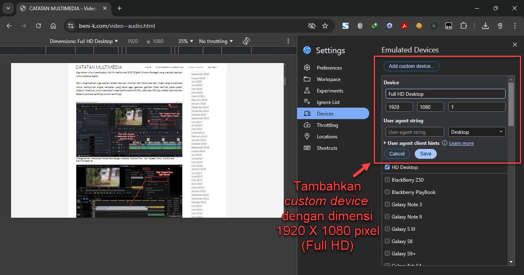Save the custom device
524x275 pixels.
point(426,154)
